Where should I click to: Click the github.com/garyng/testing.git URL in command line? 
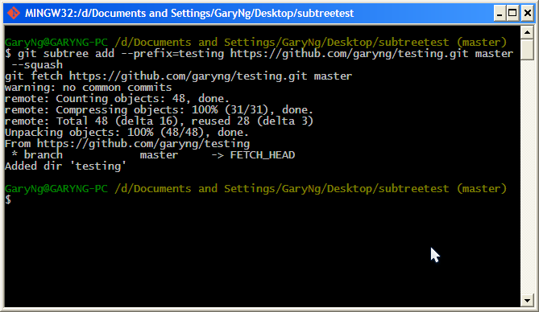tap(349, 54)
